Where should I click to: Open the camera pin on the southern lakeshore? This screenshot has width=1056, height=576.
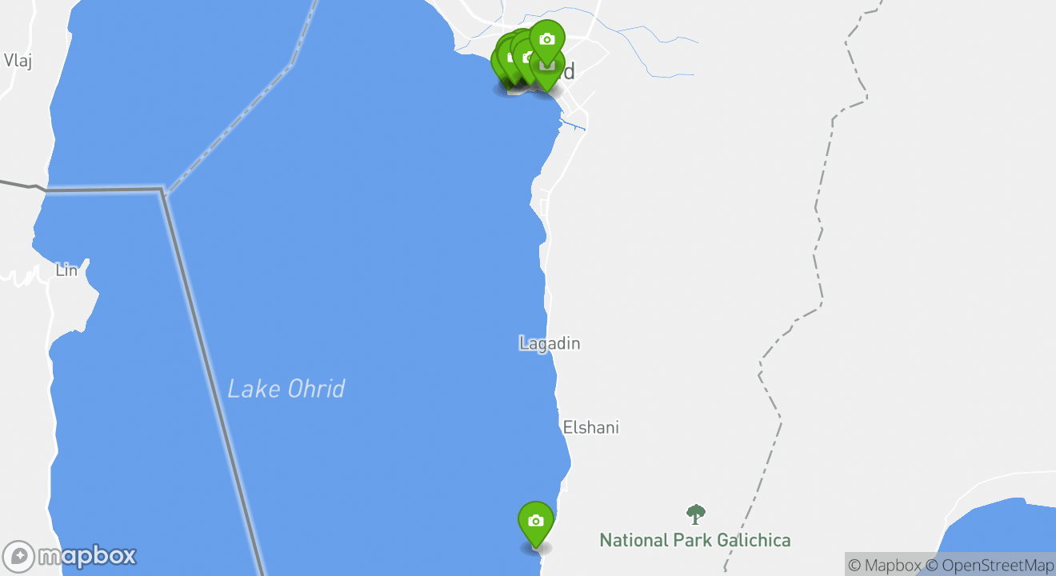coord(536,522)
